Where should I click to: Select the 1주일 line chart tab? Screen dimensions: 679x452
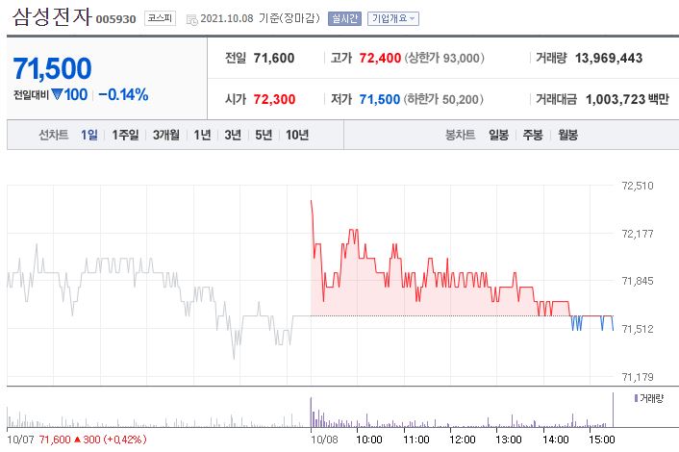[125, 135]
